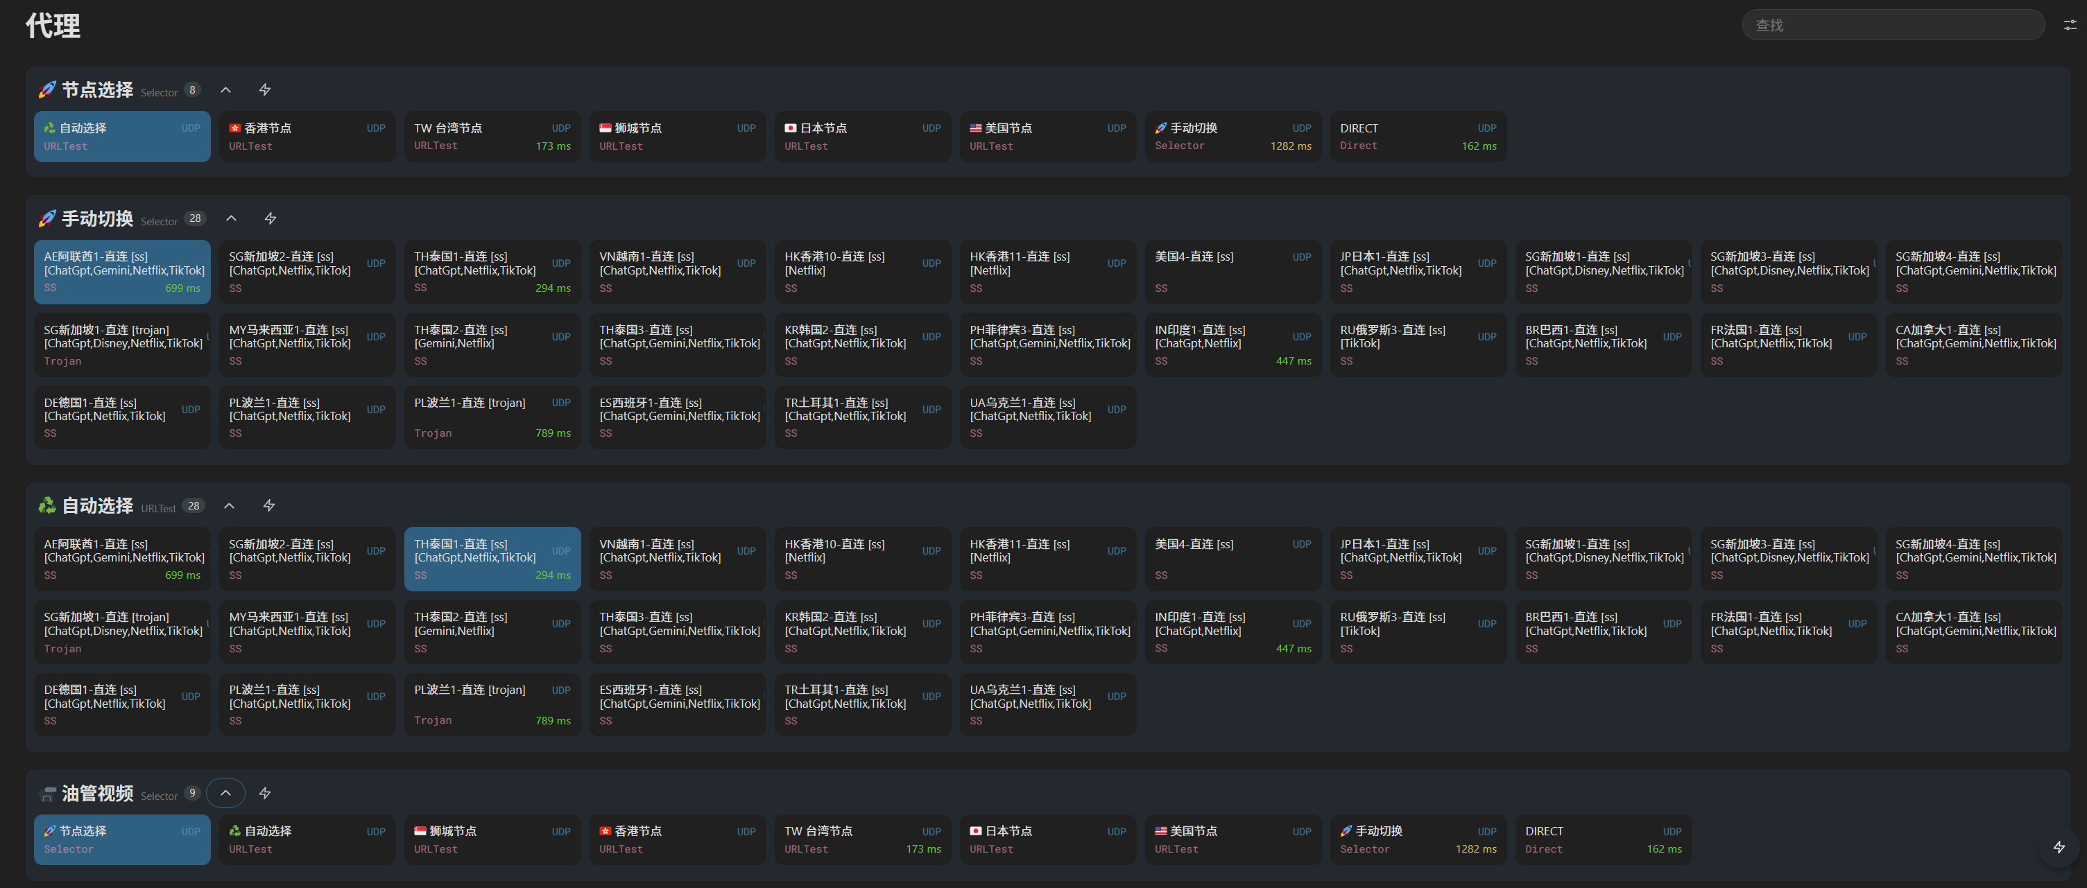Select 香港节点 in 节点选择 group
Viewport: 2087px width, 888px height.
point(307,137)
